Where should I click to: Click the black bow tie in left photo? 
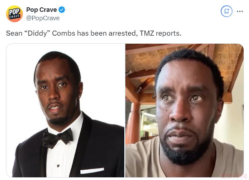(x=57, y=138)
